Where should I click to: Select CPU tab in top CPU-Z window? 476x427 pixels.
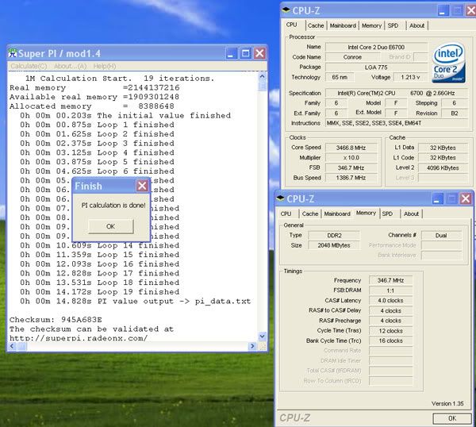point(292,25)
